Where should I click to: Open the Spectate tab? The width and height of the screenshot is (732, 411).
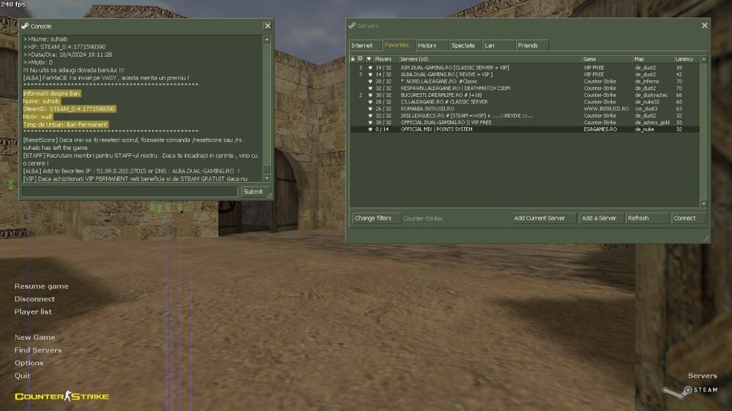(463, 45)
